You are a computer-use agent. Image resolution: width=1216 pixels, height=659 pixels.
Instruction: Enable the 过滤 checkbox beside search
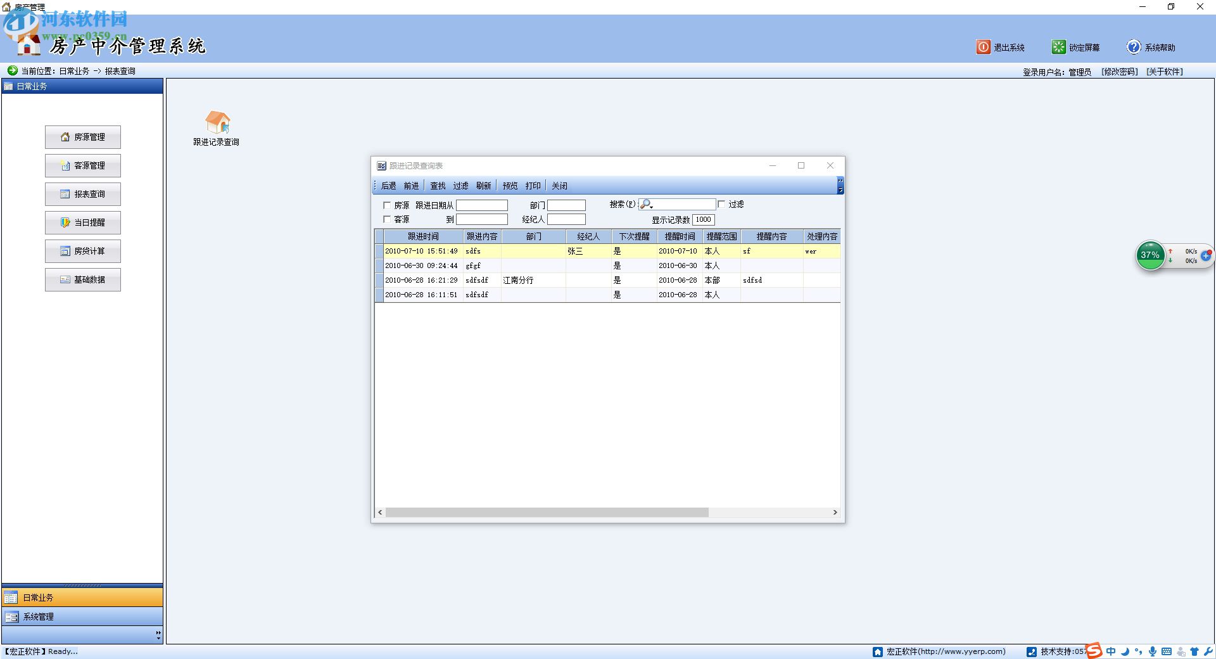click(x=721, y=204)
